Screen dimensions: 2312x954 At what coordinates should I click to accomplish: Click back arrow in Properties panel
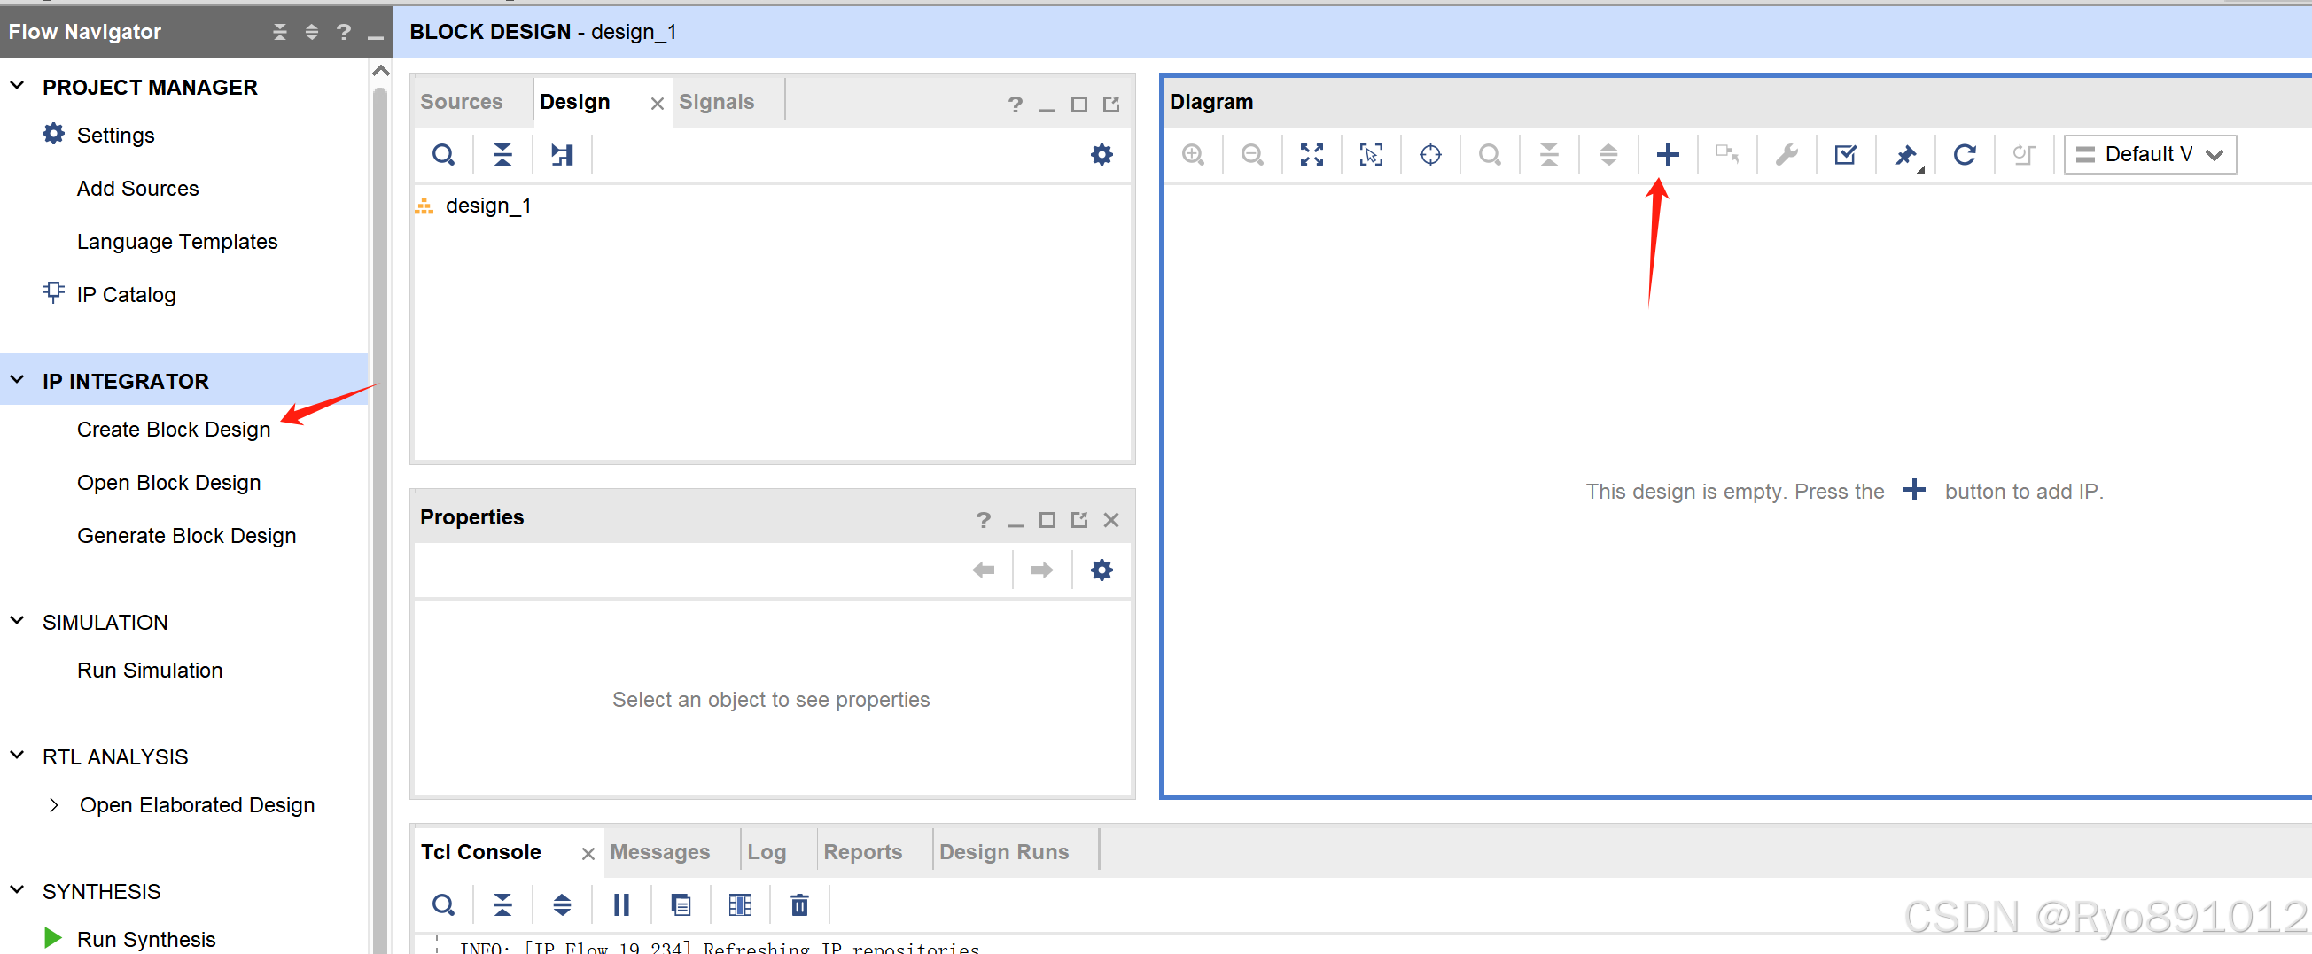click(x=984, y=570)
